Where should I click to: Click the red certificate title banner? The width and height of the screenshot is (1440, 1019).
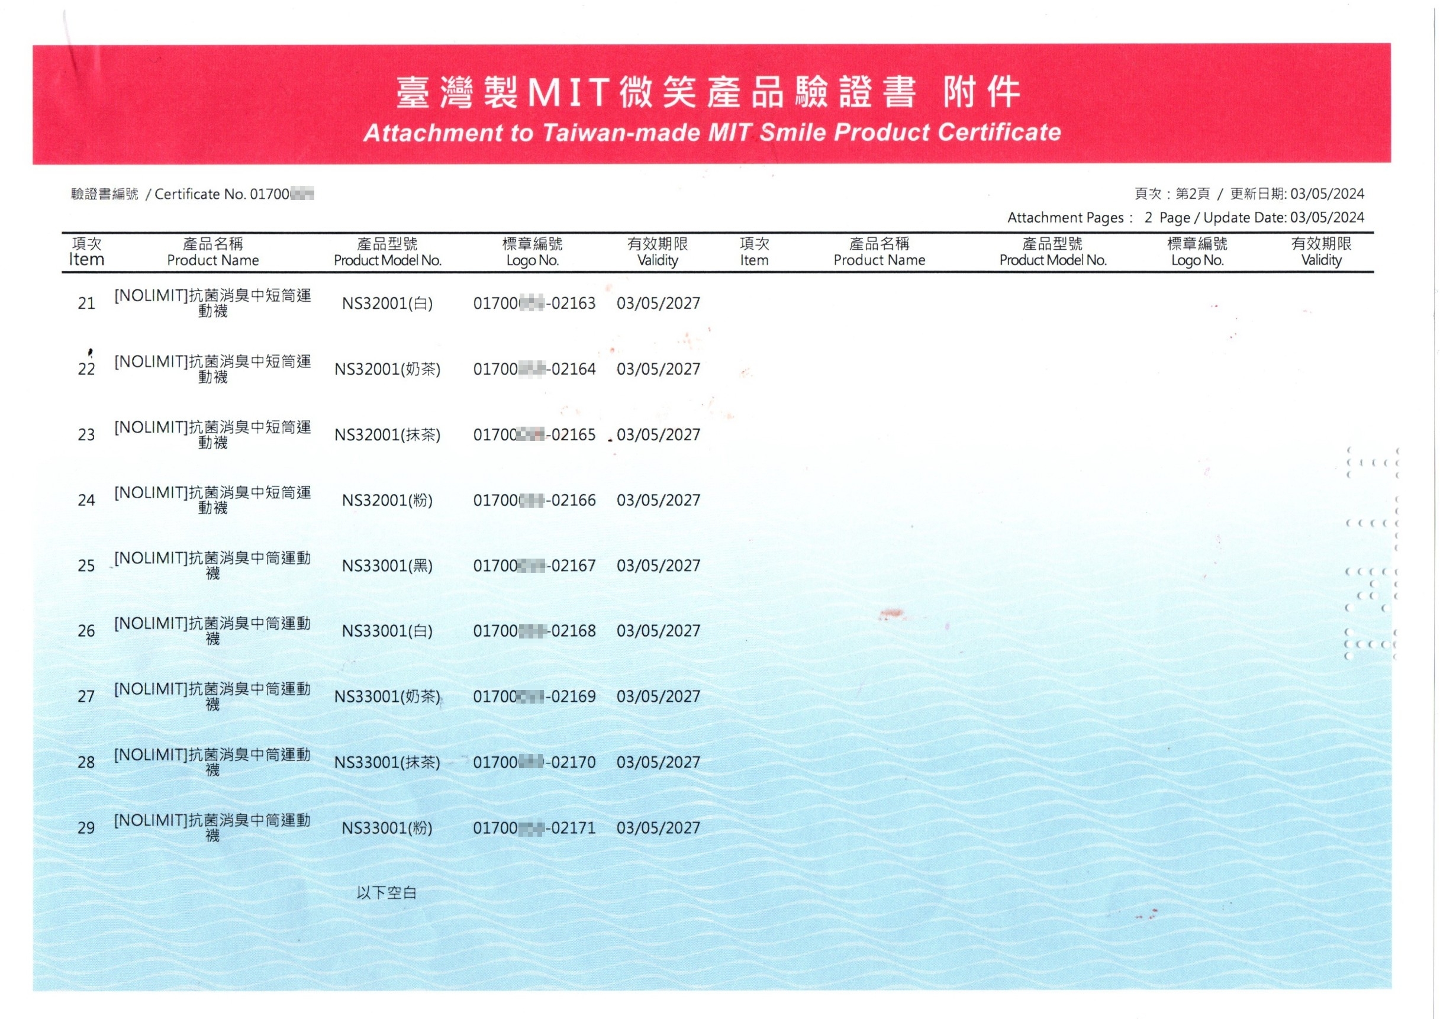click(711, 105)
